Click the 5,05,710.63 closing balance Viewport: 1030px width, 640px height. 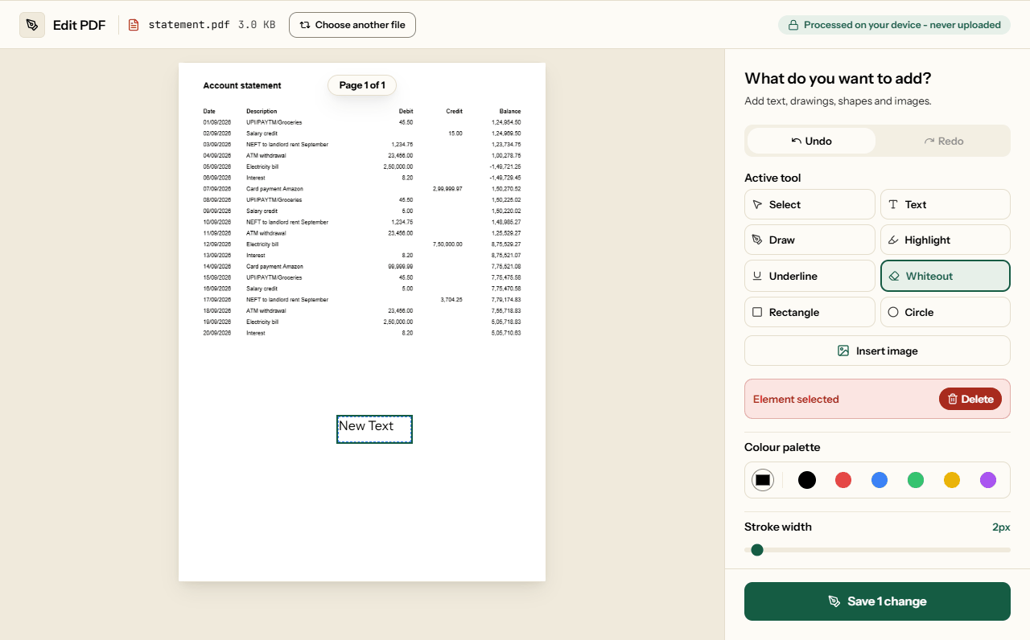[506, 333]
